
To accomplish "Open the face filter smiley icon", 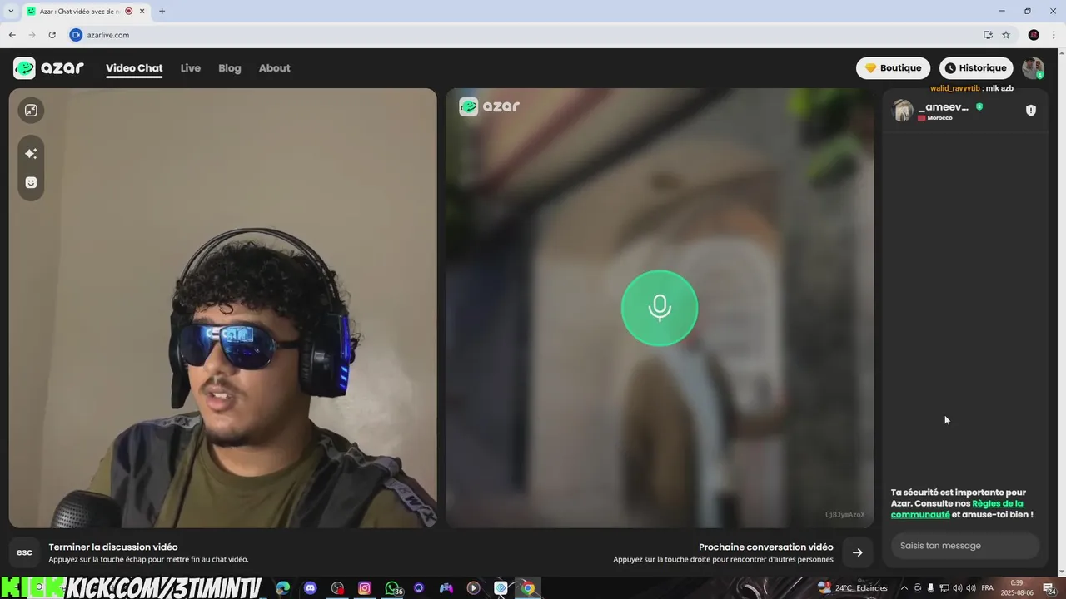I will 31,182.
